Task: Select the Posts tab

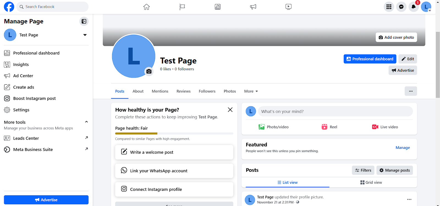Action: click(120, 91)
